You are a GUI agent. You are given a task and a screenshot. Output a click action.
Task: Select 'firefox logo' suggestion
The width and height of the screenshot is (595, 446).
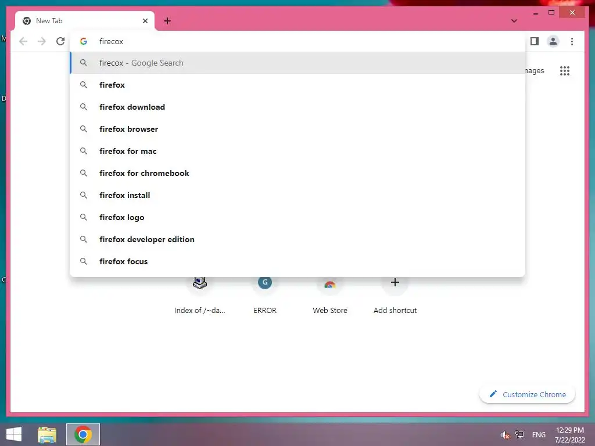coord(298,217)
